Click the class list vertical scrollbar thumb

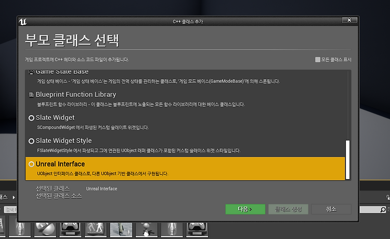347,159
